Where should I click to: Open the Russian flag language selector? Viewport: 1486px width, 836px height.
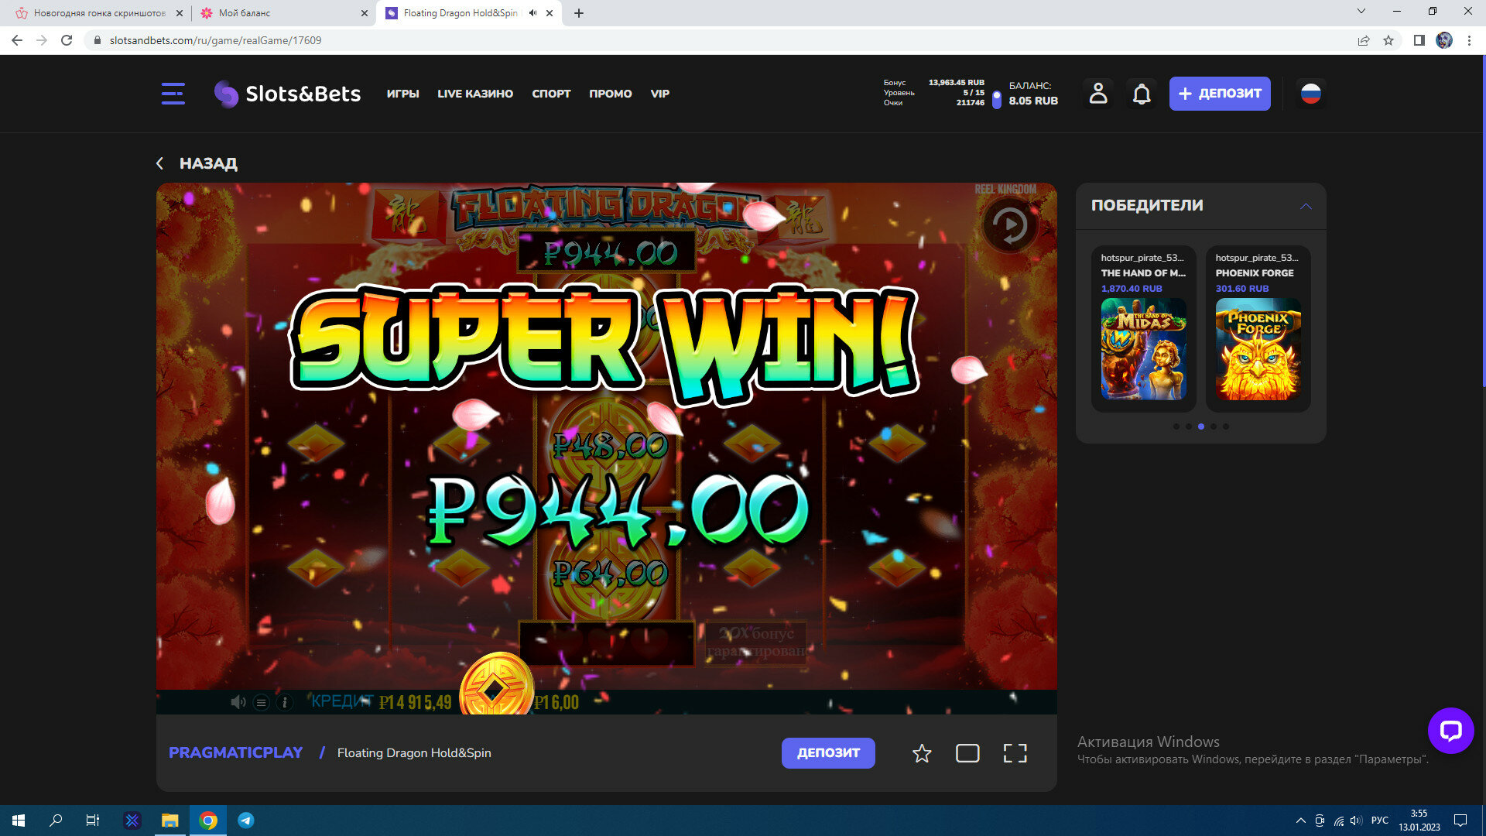click(1310, 94)
